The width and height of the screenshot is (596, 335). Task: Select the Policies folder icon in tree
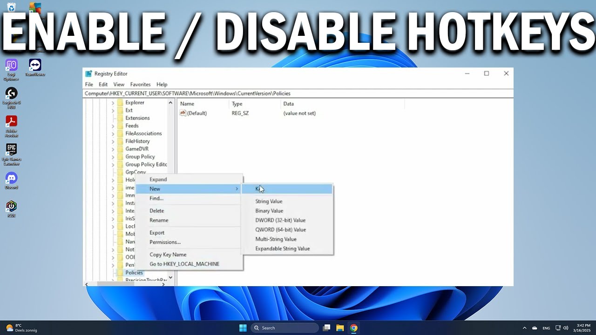pyautogui.click(x=120, y=273)
